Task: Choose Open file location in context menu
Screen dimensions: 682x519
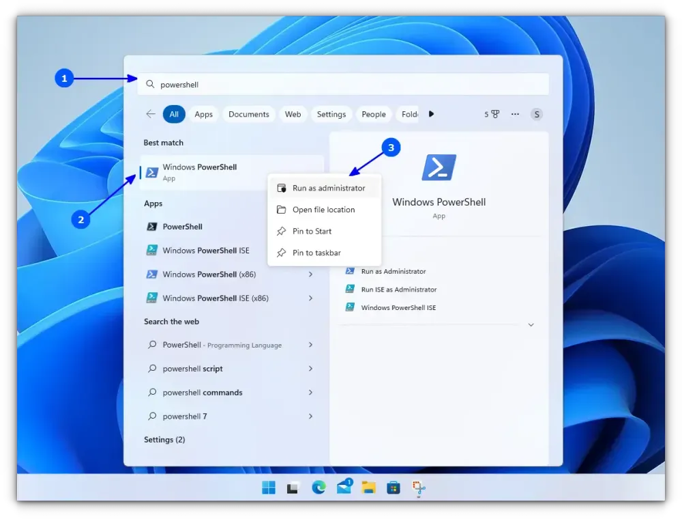Action: point(325,210)
